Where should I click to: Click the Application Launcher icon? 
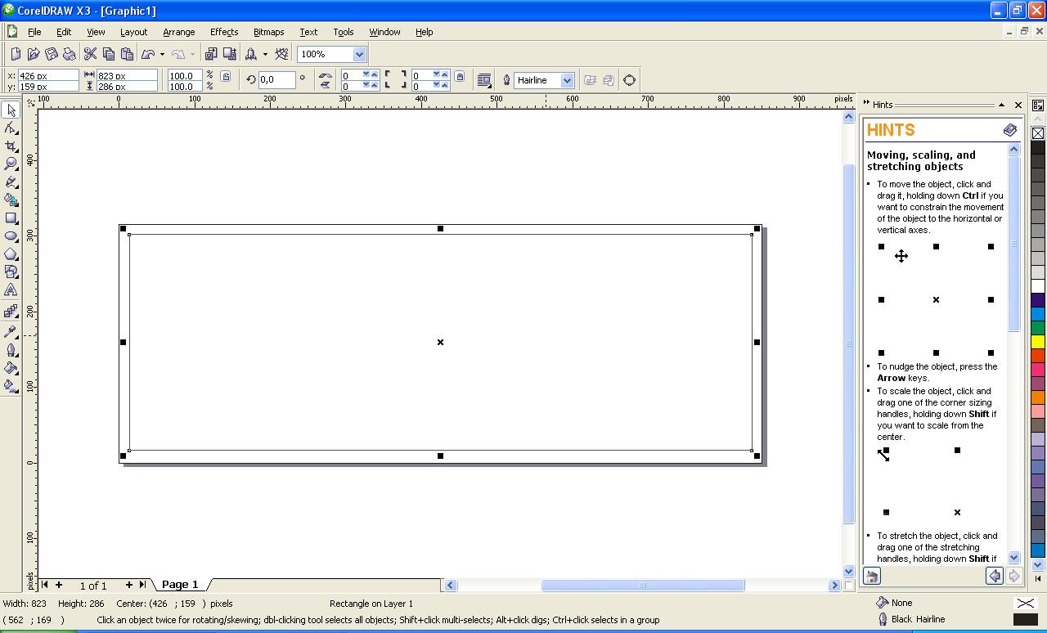pos(251,54)
